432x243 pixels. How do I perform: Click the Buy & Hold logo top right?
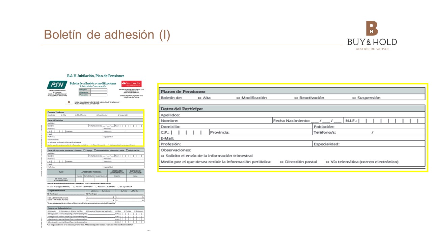point(372,35)
